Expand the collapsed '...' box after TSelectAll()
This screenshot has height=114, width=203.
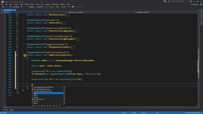click(x=64, y=23)
